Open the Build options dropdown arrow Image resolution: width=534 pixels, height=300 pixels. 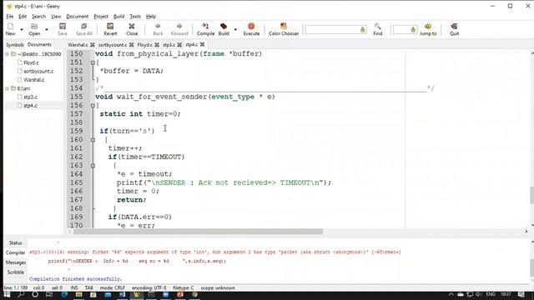[235, 30]
